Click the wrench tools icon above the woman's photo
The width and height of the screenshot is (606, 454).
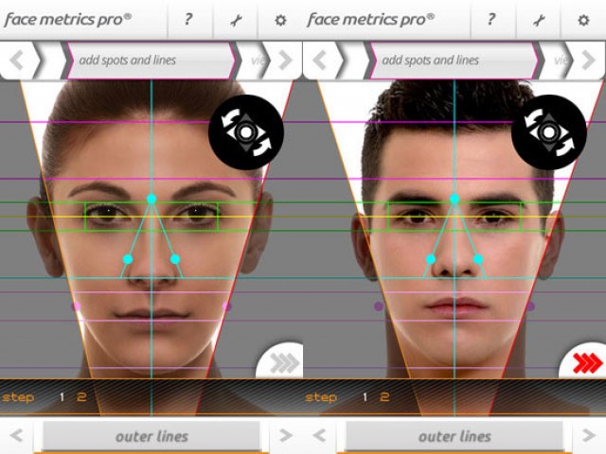pos(236,20)
